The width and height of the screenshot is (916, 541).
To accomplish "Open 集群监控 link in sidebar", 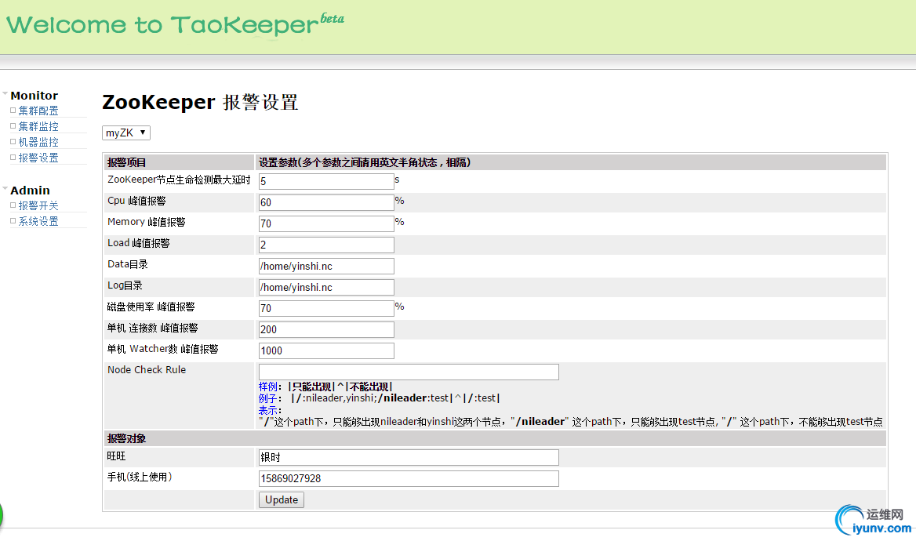I will [38, 126].
